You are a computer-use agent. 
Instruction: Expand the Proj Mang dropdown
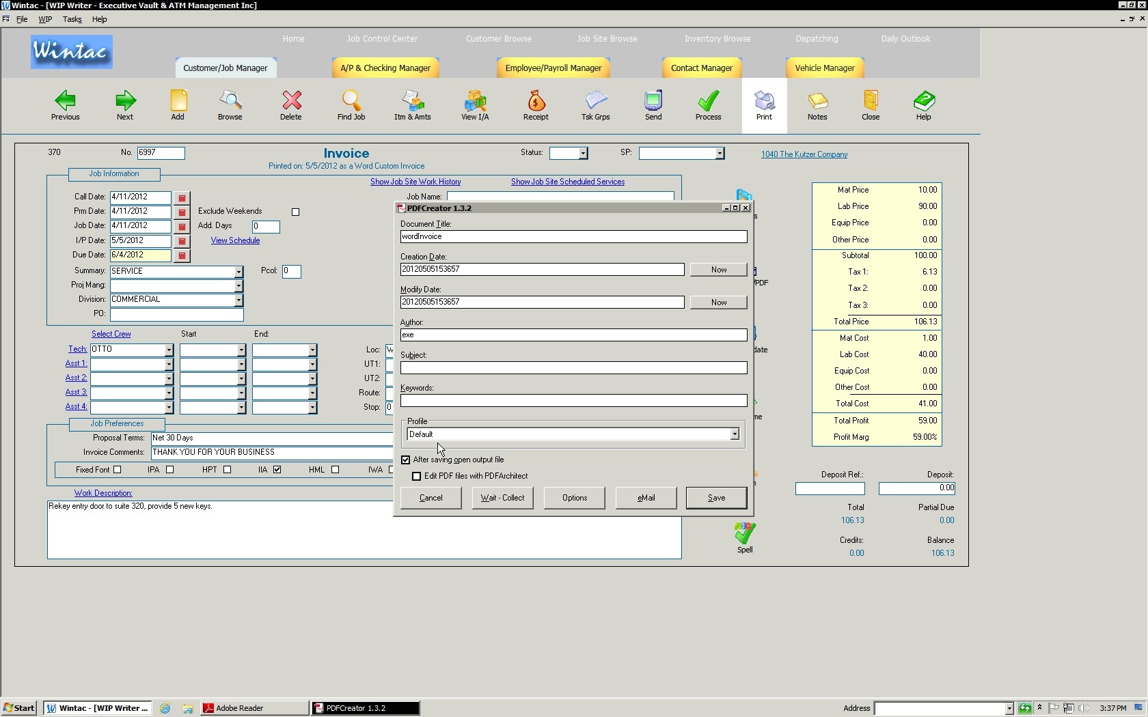pos(238,286)
